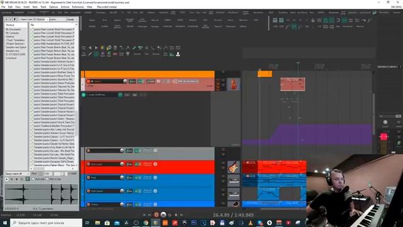
Task: Open Photoshop from the taskbar
Action: click(x=194, y=223)
